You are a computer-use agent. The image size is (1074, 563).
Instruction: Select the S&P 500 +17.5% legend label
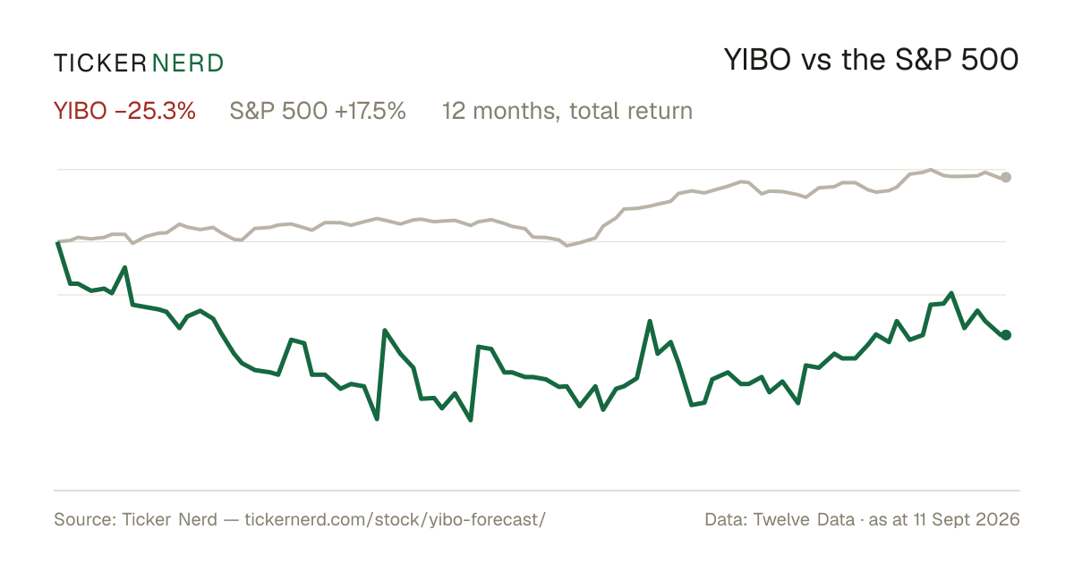click(x=318, y=111)
